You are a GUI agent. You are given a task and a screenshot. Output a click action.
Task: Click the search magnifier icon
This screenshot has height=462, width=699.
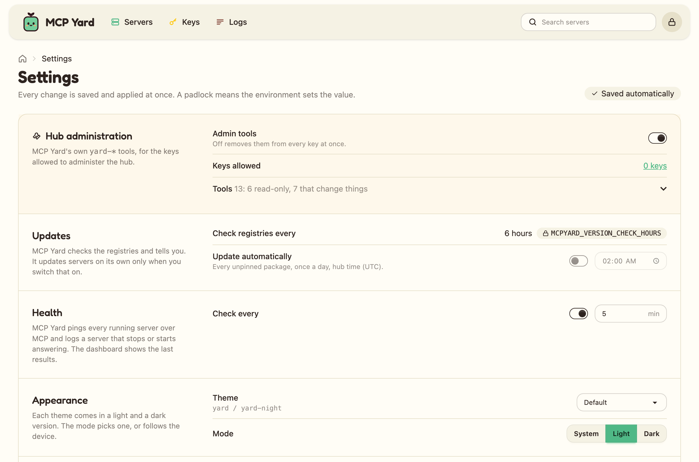[x=533, y=22]
